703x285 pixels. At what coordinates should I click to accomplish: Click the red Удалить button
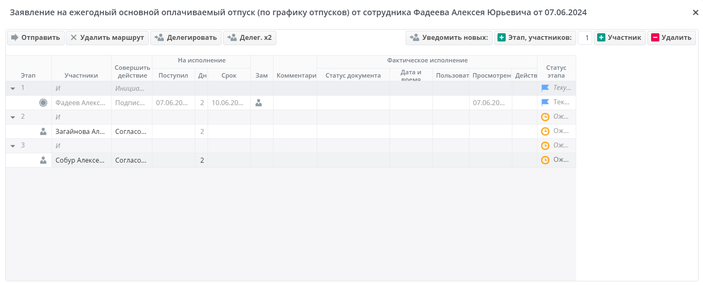[672, 38]
